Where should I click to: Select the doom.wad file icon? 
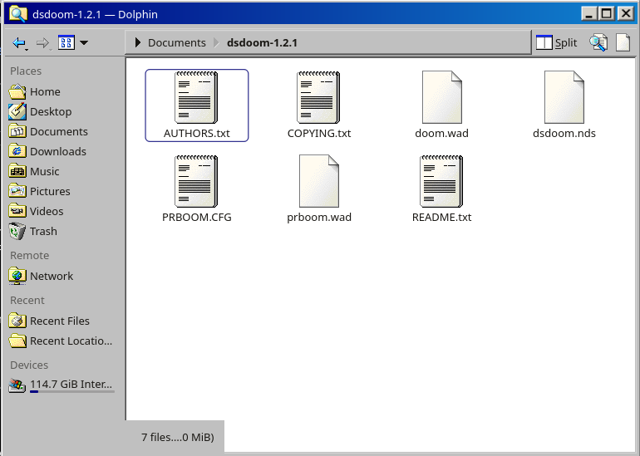[442, 97]
